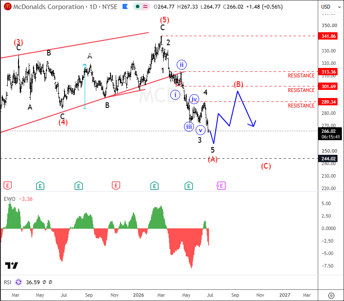
Task: Click the 2026 label on time axis
Action: (138, 295)
